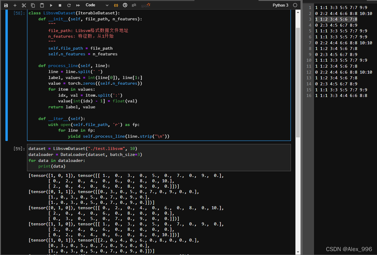Click the orange curly braces icon
Image resolution: width=377 pixels, height=255 pixels.
coord(116,5)
